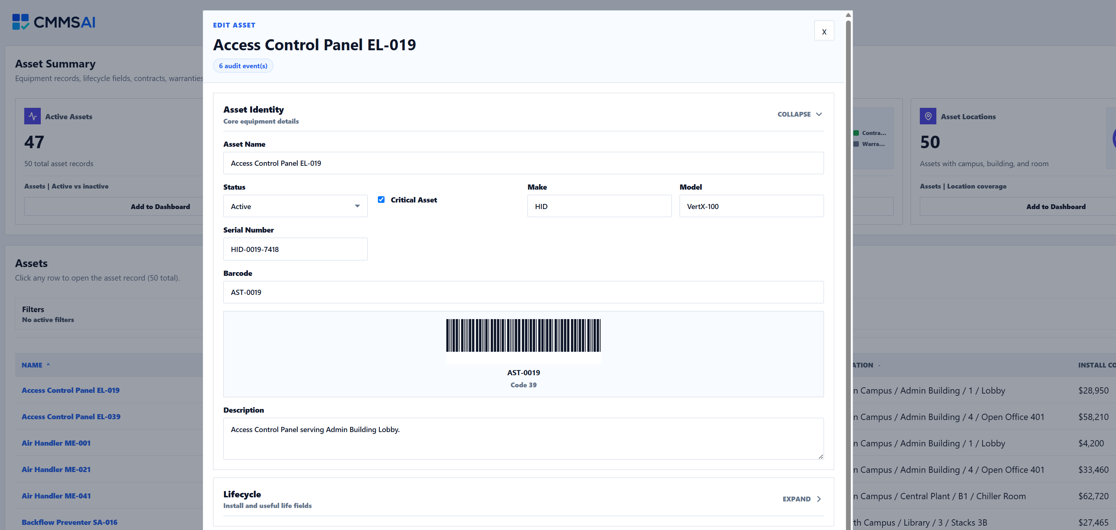This screenshot has height=530, width=1116.
Task: Click Add to Dashboard under Asset Locations
Action: point(1056,206)
